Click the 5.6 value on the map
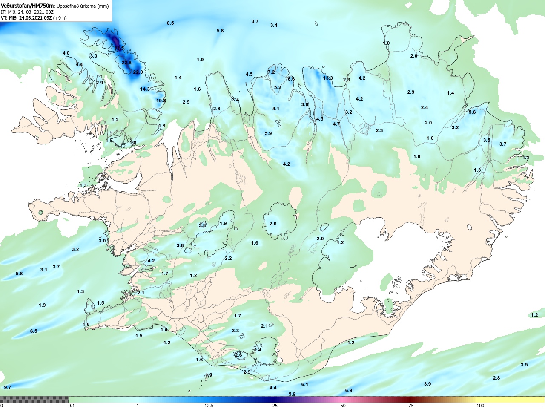 coord(472,112)
